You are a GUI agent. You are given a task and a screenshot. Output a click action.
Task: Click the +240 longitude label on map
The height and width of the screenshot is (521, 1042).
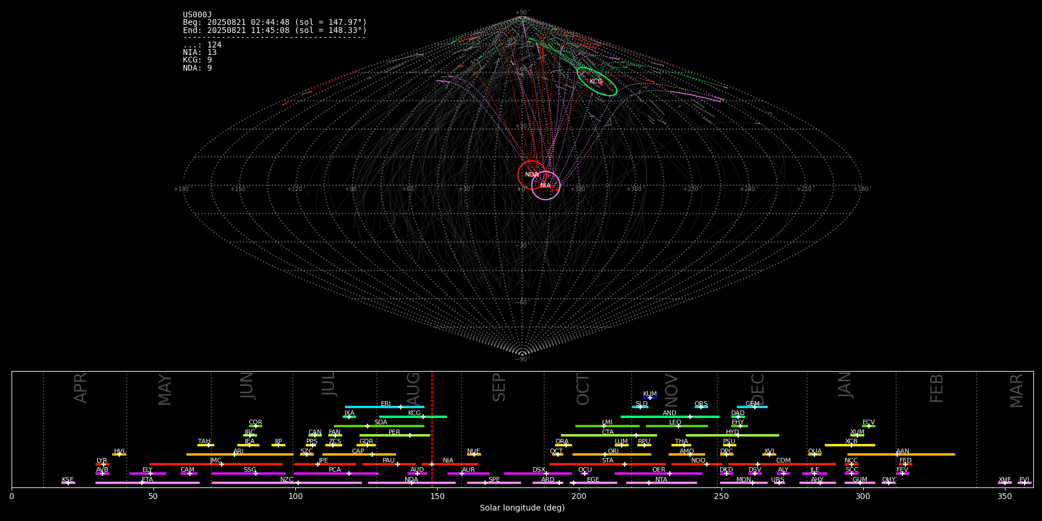point(747,189)
